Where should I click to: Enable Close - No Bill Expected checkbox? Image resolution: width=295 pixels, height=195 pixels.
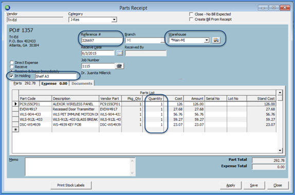191,14
